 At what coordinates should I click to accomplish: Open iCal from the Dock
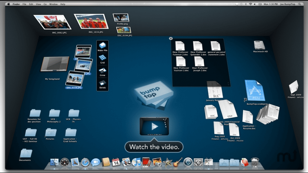point(116,162)
